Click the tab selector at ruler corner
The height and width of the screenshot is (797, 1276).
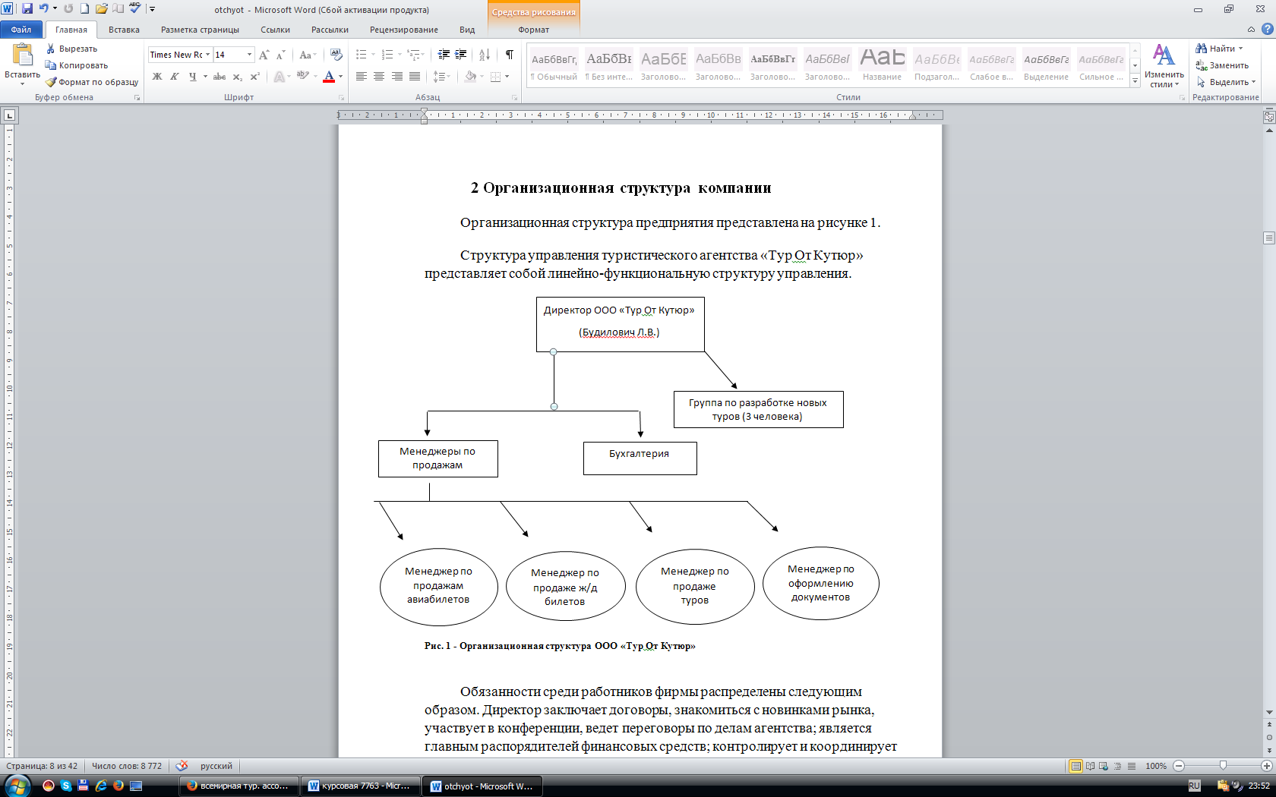click(9, 115)
